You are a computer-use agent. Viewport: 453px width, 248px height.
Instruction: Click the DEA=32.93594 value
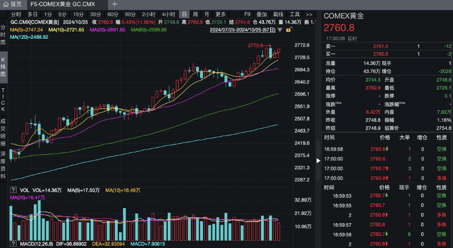108,244
